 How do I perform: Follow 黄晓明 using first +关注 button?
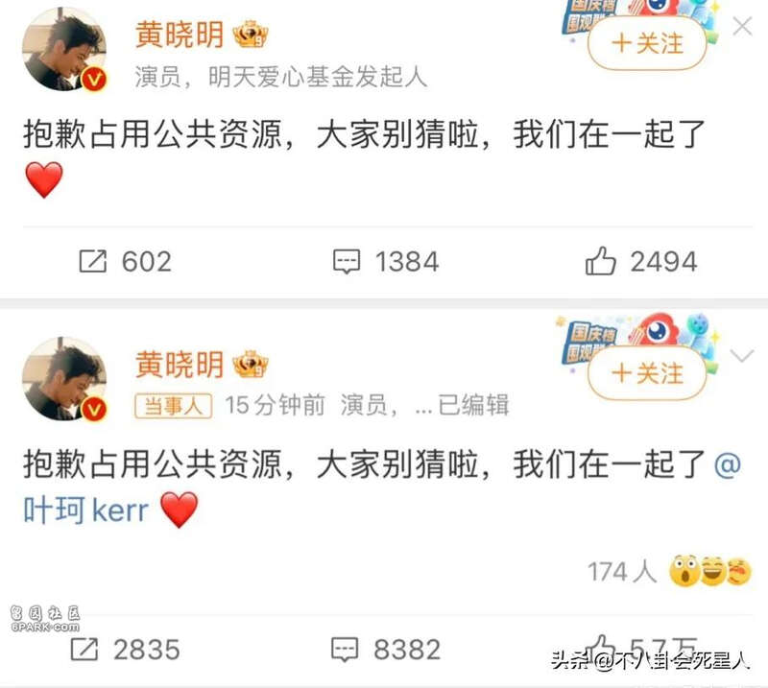click(x=647, y=43)
